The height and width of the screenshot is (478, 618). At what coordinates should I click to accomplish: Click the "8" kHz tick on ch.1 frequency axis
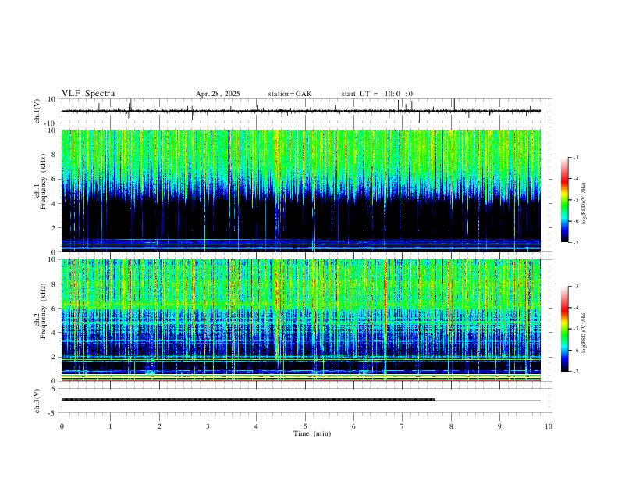pos(55,155)
